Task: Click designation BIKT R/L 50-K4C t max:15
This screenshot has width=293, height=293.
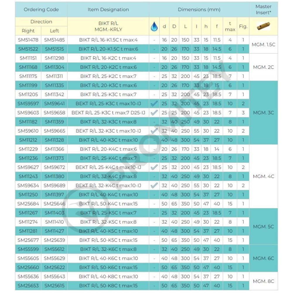Action: point(108,204)
